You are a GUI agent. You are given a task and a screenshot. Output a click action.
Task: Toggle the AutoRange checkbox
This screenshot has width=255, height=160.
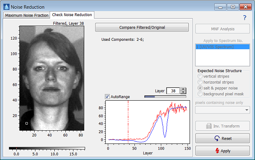(107, 96)
